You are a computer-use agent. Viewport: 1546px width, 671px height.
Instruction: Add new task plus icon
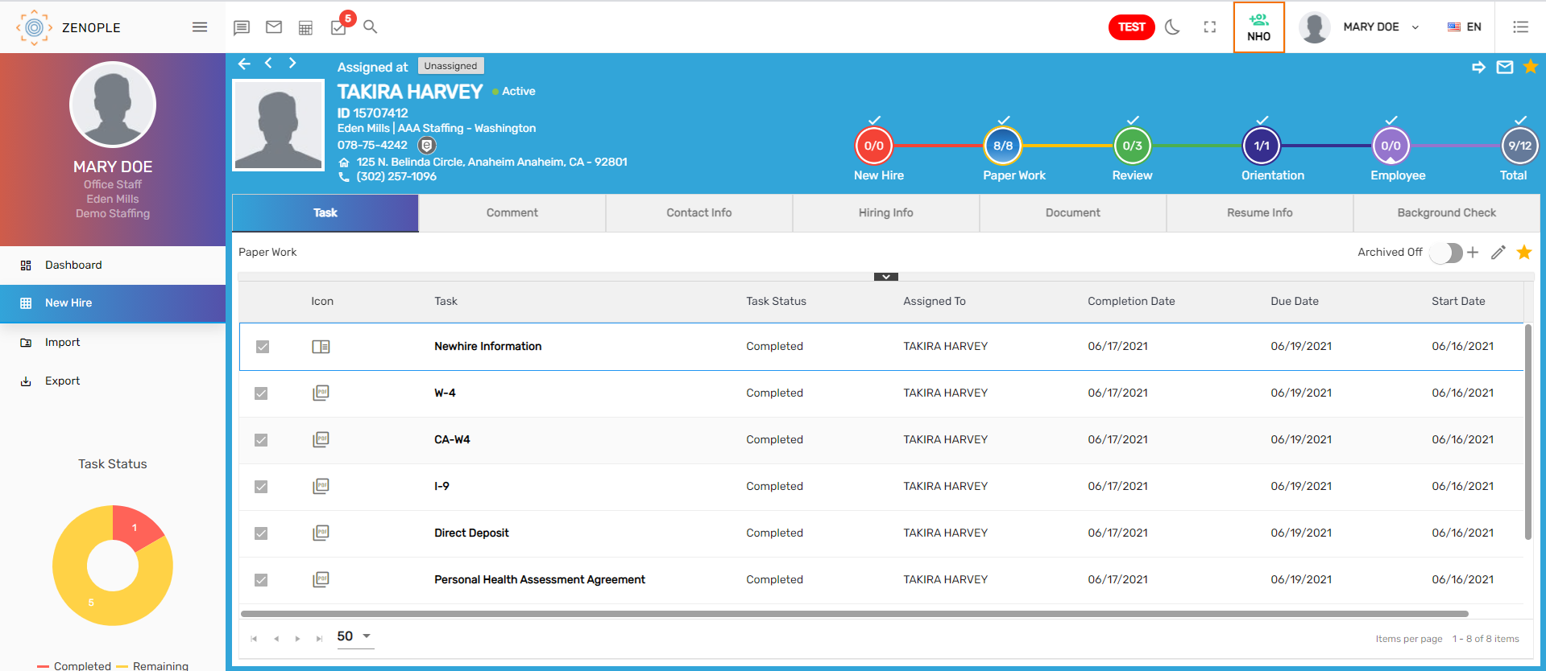point(1472,253)
